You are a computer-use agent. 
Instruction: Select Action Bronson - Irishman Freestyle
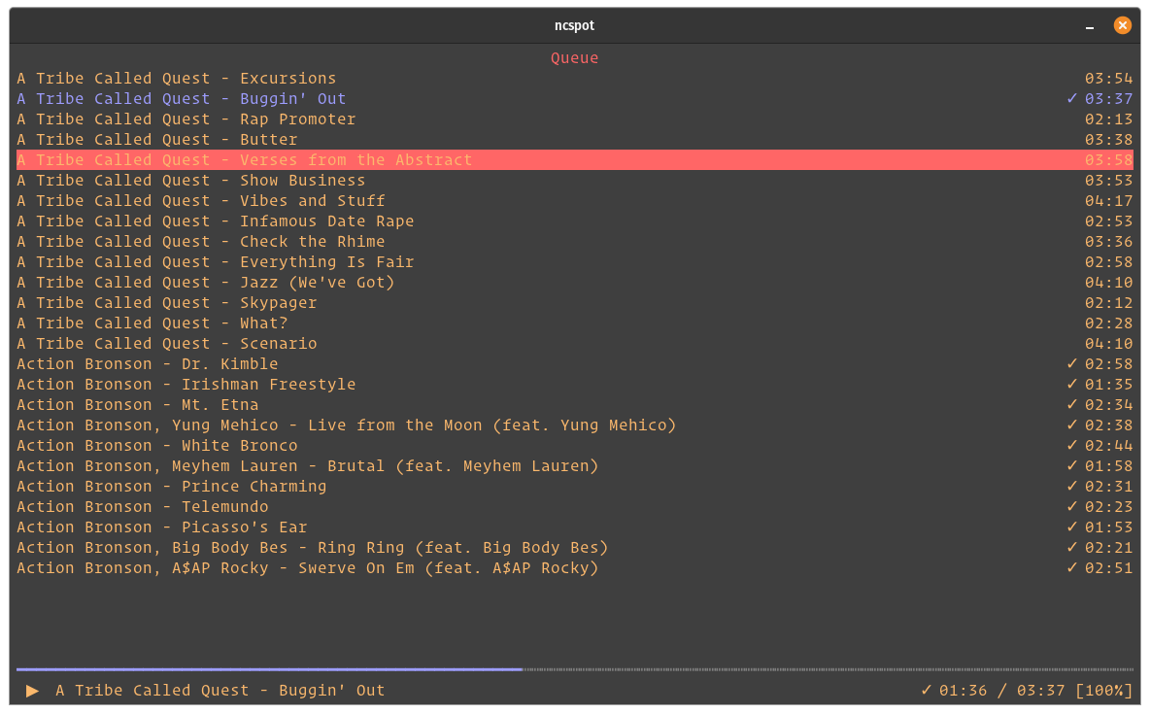pyautogui.click(x=575, y=384)
